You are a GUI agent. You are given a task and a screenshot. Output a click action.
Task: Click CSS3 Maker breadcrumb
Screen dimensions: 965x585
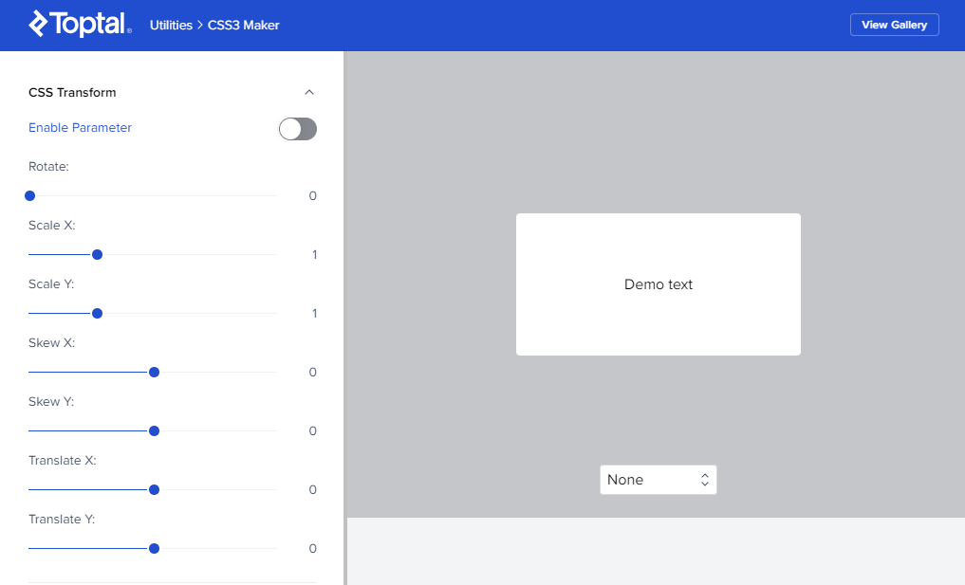point(244,25)
